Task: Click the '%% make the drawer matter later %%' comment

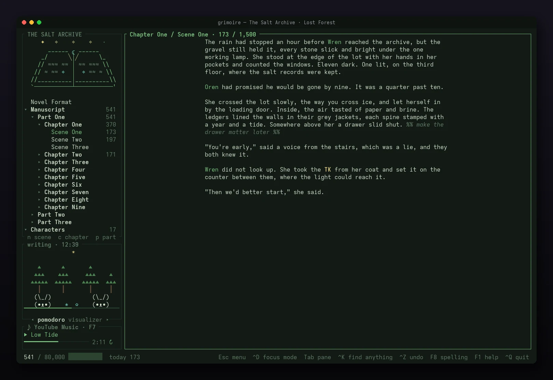Action: [324, 128]
